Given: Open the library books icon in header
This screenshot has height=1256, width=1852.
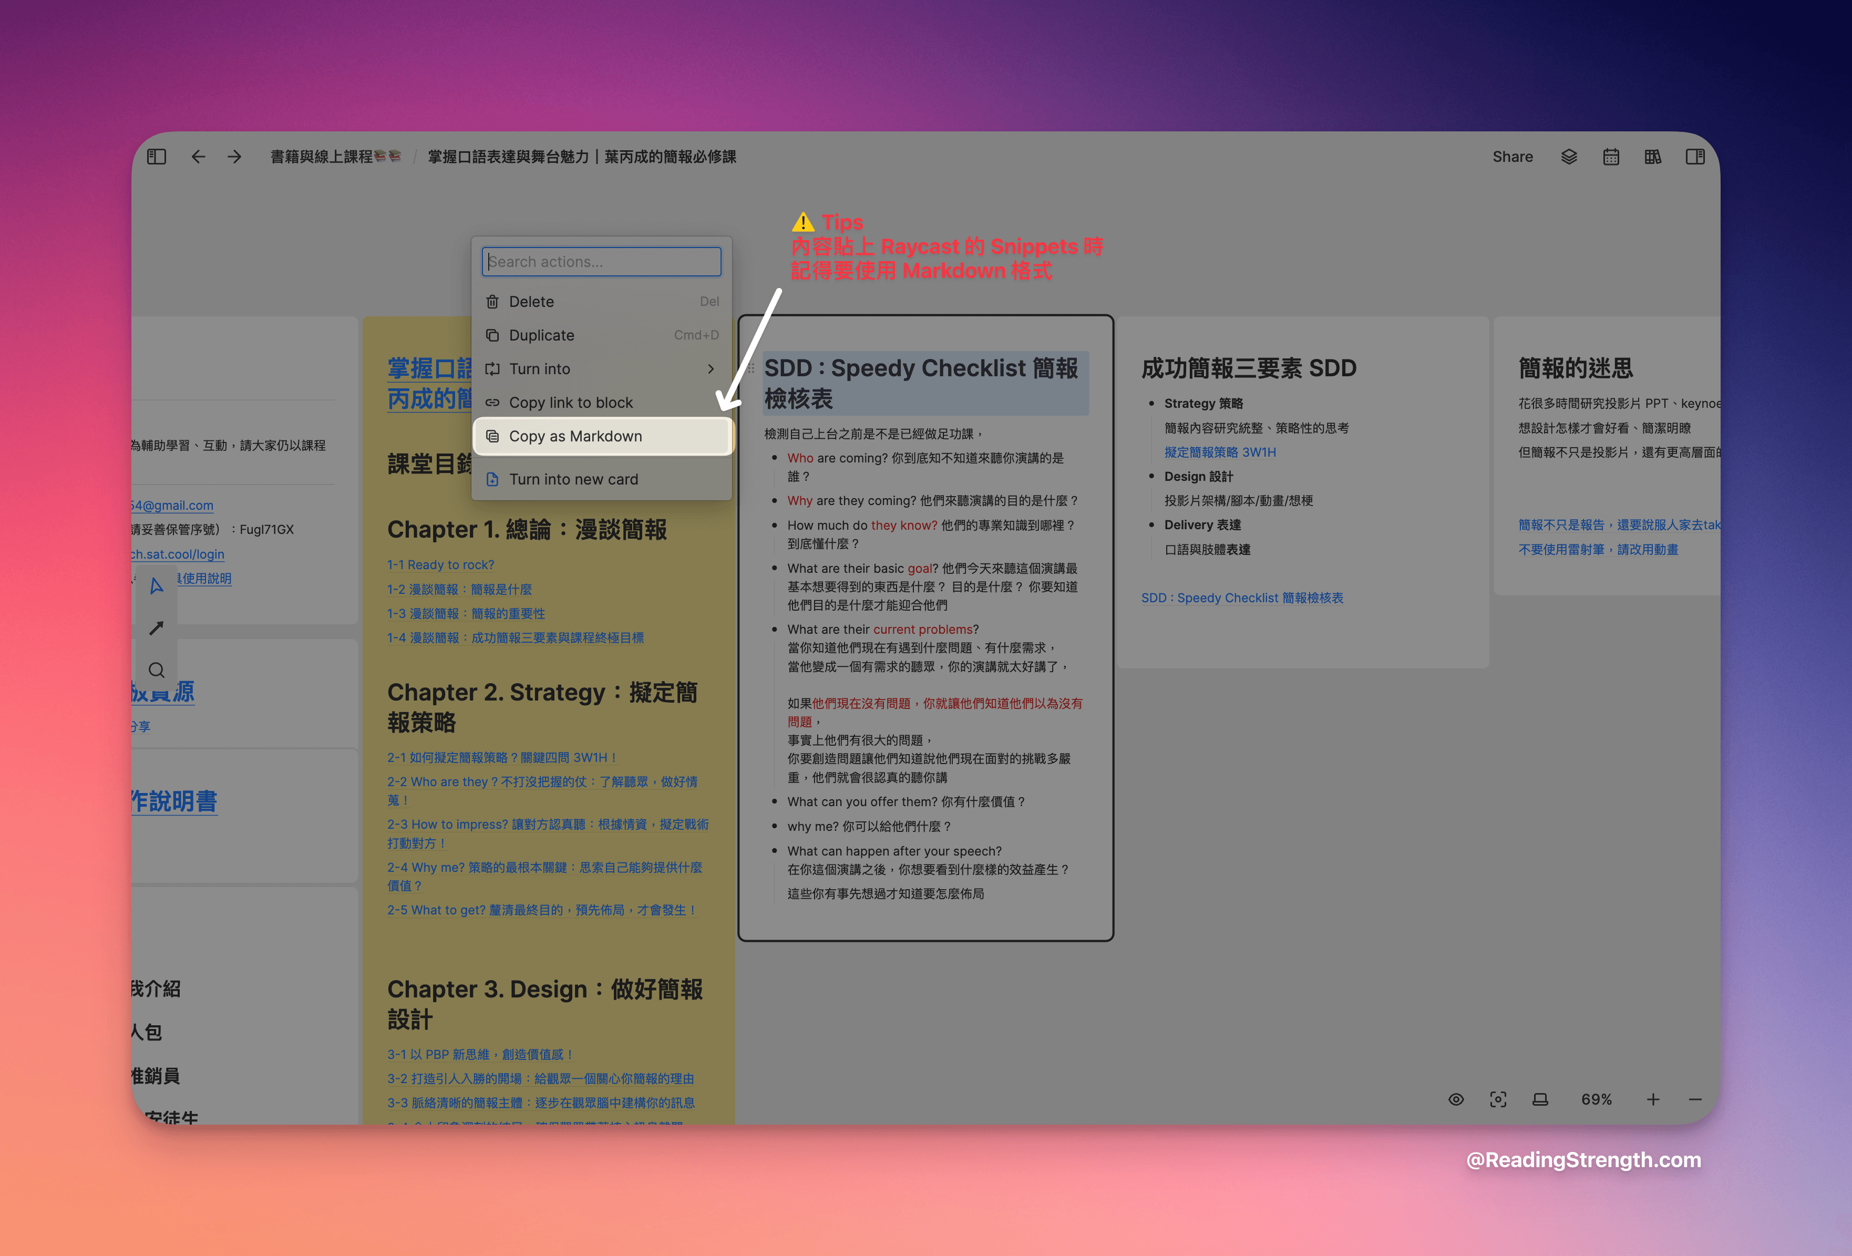Looking at the screenshot, I should [1653, 157].
